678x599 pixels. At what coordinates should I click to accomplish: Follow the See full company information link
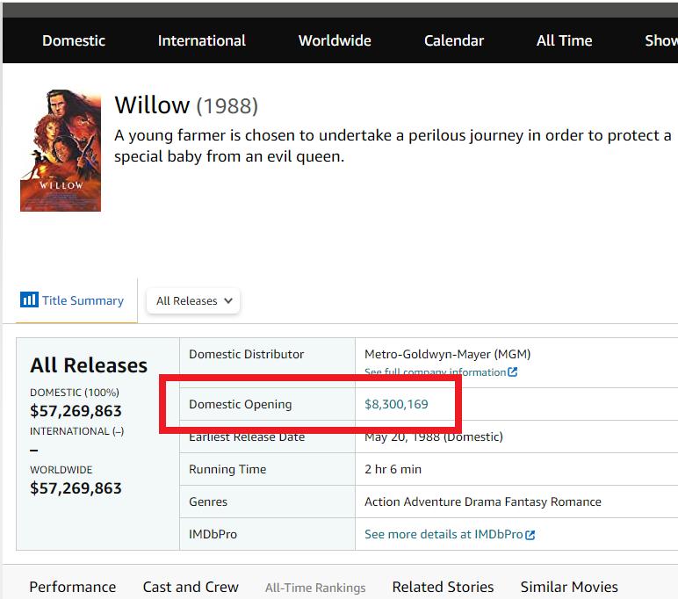[x=435, y=372]
